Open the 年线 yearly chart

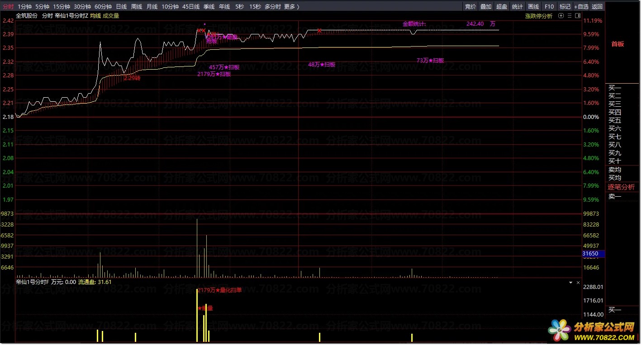[x=224, y=6]
